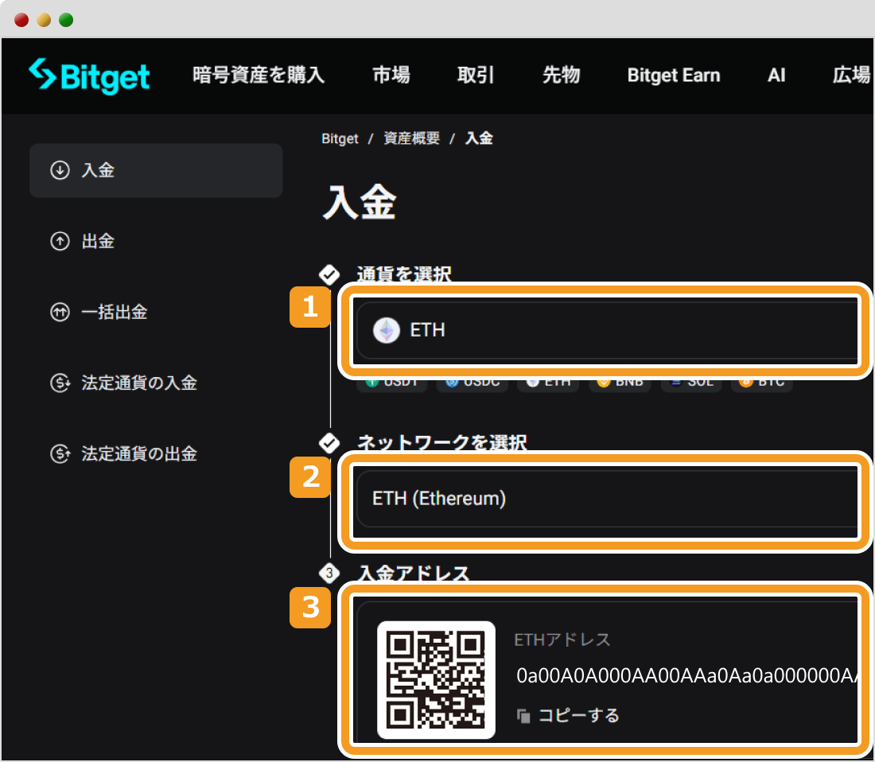Click the deposit address QR code

click(437, 679)
